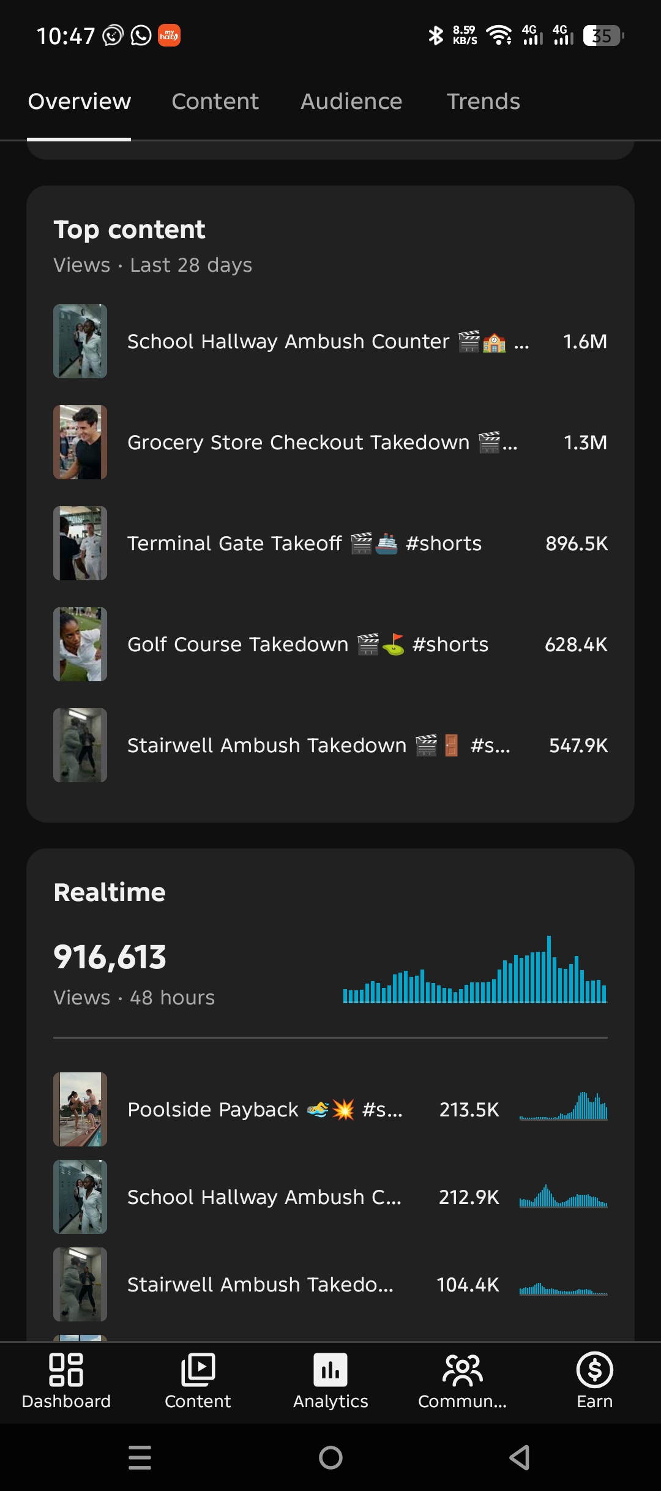
Task: Tap the Terminal Gate Takeoff thumbnail
Action: tap(80, 543)
